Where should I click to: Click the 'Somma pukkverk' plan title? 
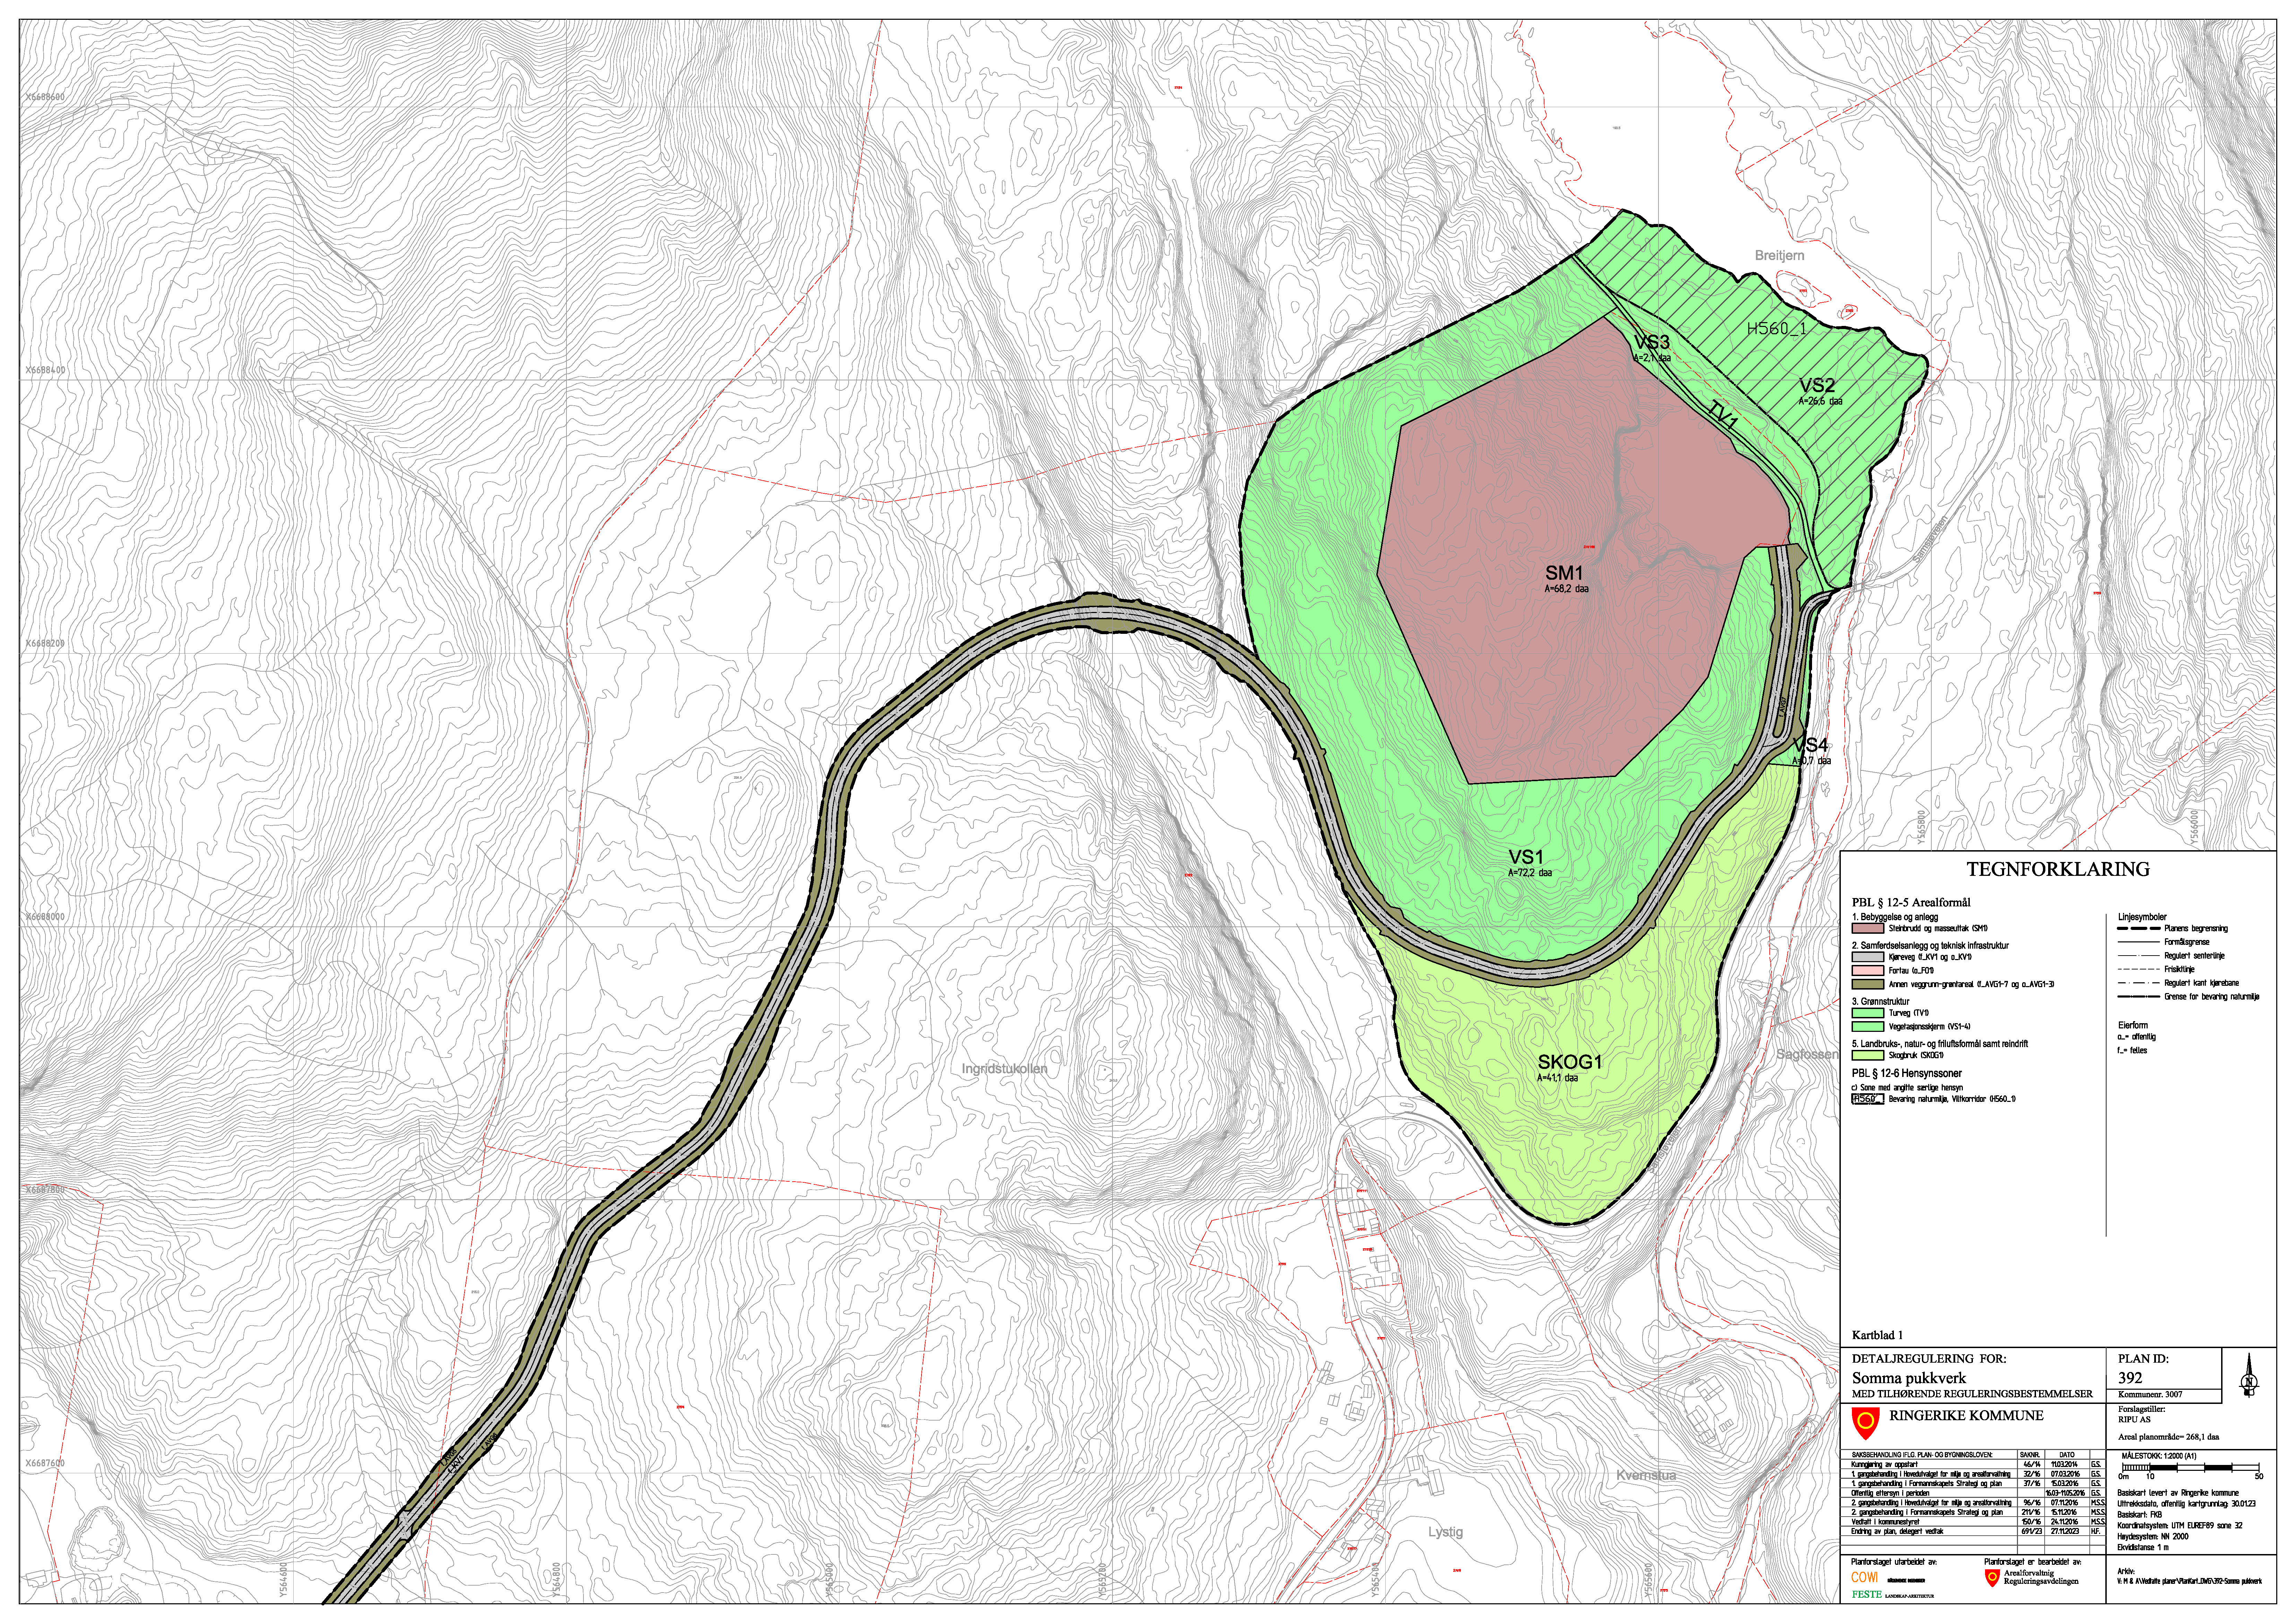tap(1909, 1378)
